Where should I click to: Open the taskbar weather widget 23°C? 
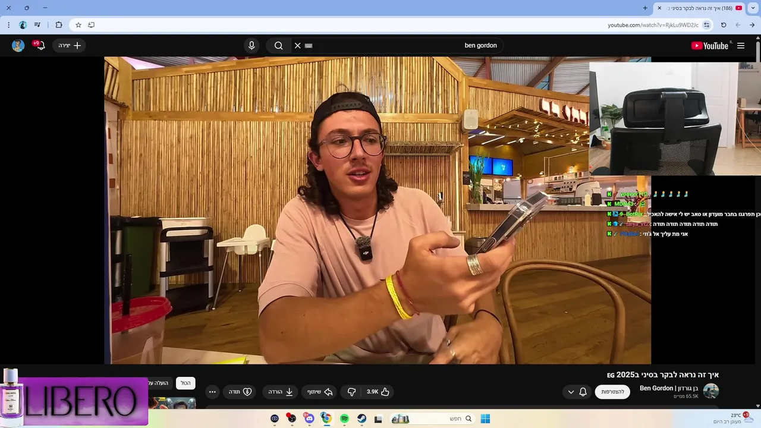tap(734, 418)
